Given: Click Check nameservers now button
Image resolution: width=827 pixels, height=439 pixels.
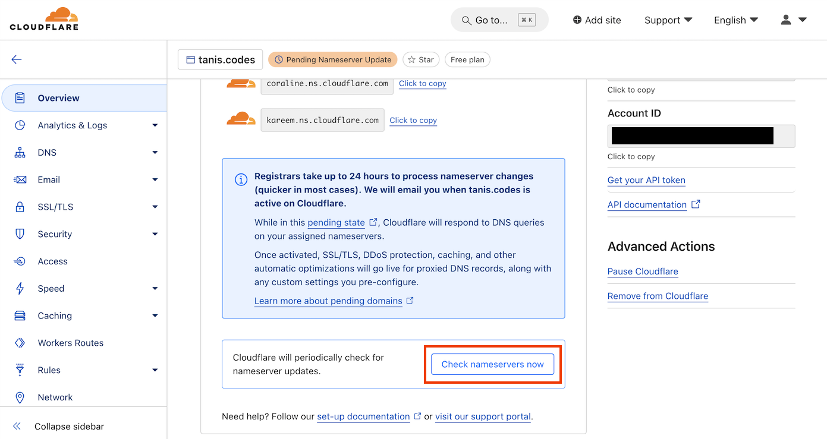Looking at the screenshot, I should (492, 364).
